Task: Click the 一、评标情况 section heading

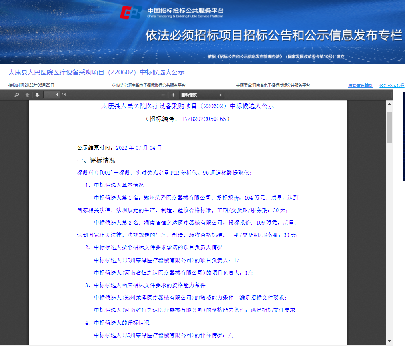Action: click(96, 161)
